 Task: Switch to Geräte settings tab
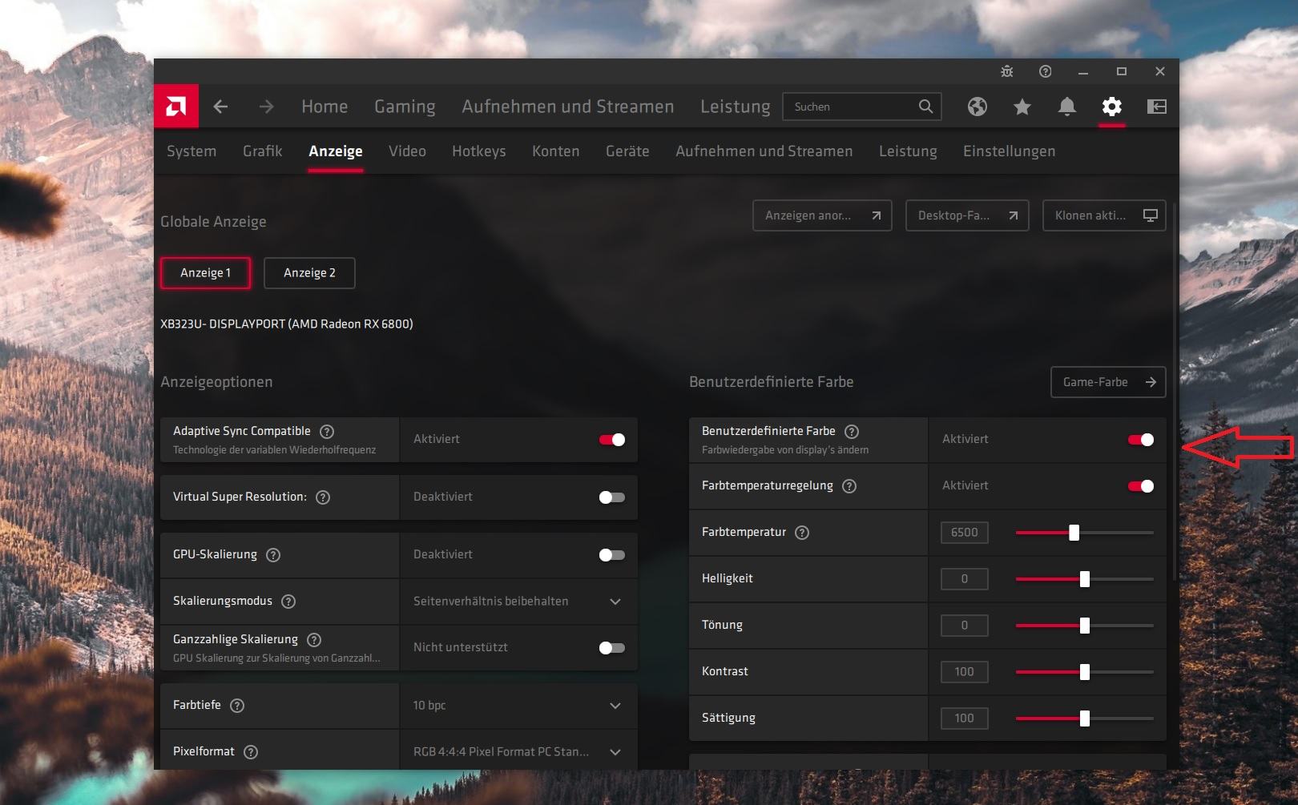[627, 151]
